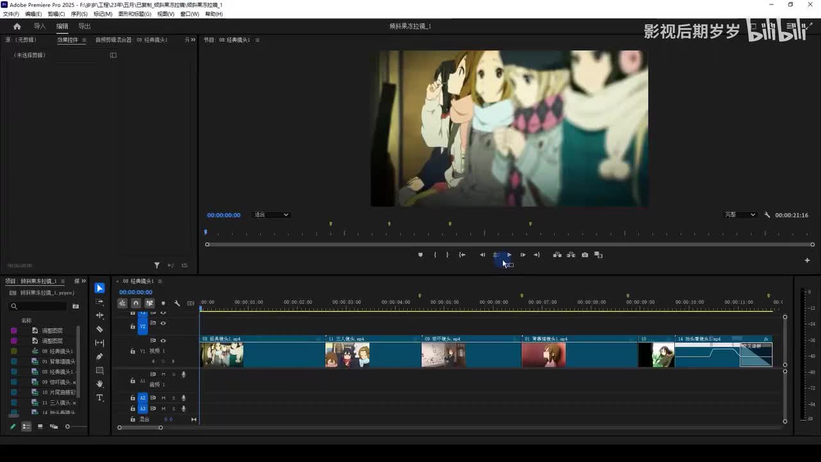Click the Lift button
The image size is (821, 462).
(x=557, y=255)
